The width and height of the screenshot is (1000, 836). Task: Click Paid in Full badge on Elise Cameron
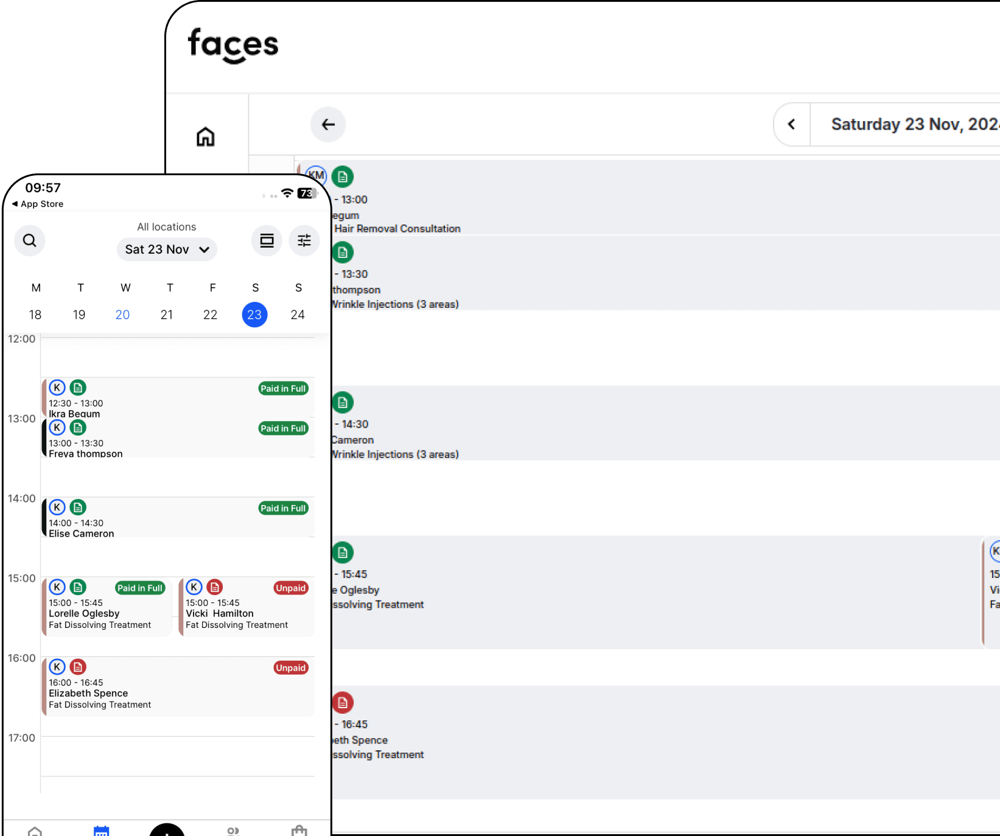(x=284, y=509)
